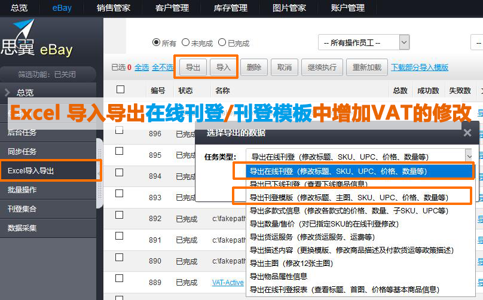483x300 pixels.
Task: Sort by the 状态 column header
Action: pyautogui.click(x=185, y=91)
